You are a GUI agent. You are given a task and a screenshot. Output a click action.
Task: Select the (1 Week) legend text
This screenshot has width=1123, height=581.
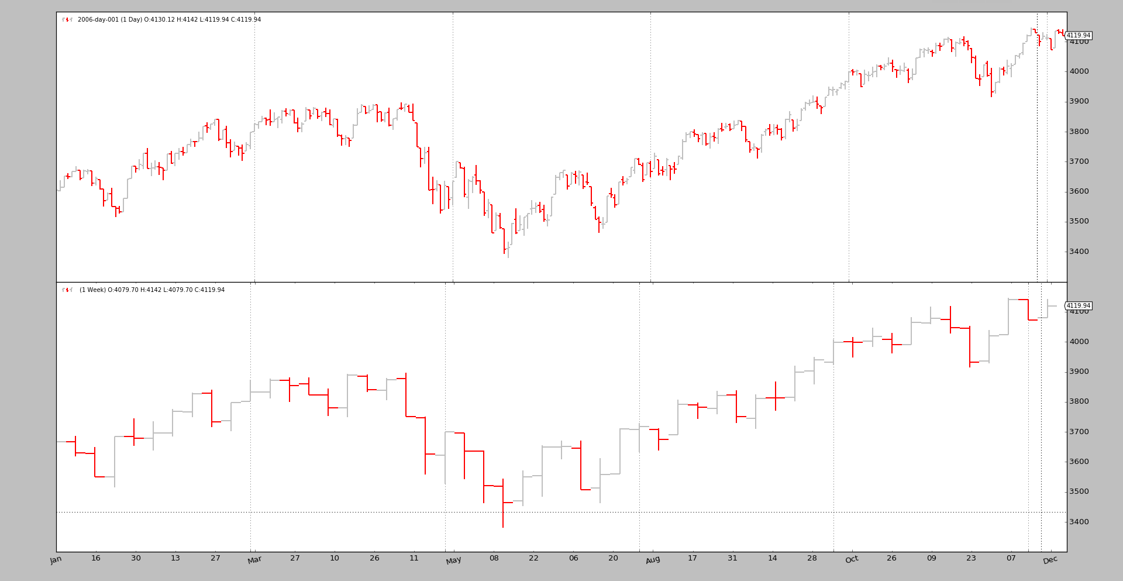click(152, 290)
